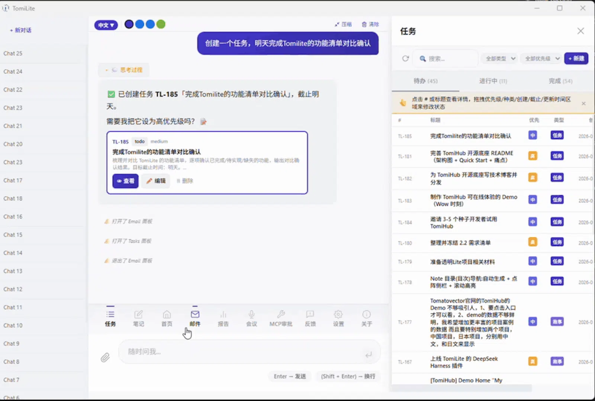
Task: Click type badge of TL-177 row
Action: [x=557, y=322]
